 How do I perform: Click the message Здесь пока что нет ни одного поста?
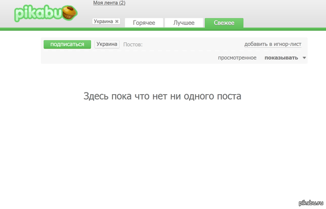162,96
